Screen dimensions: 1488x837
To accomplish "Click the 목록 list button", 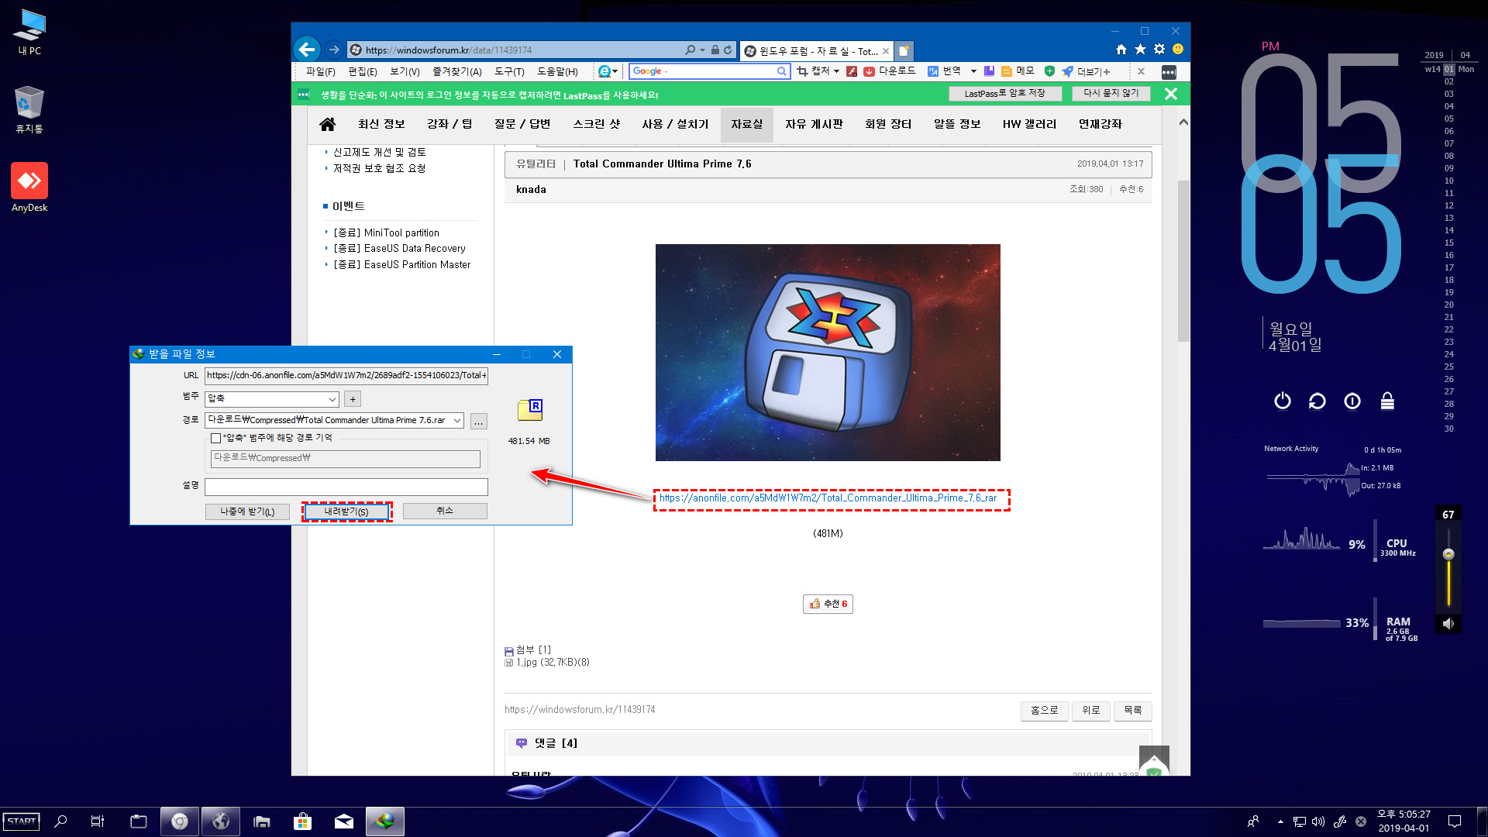I will (1132, 710).
